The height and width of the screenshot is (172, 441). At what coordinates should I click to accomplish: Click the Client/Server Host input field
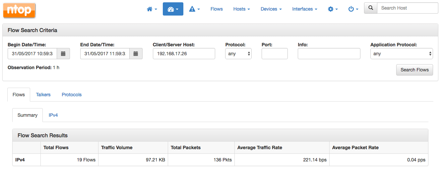pyautogui.click(x=184, y=54)
